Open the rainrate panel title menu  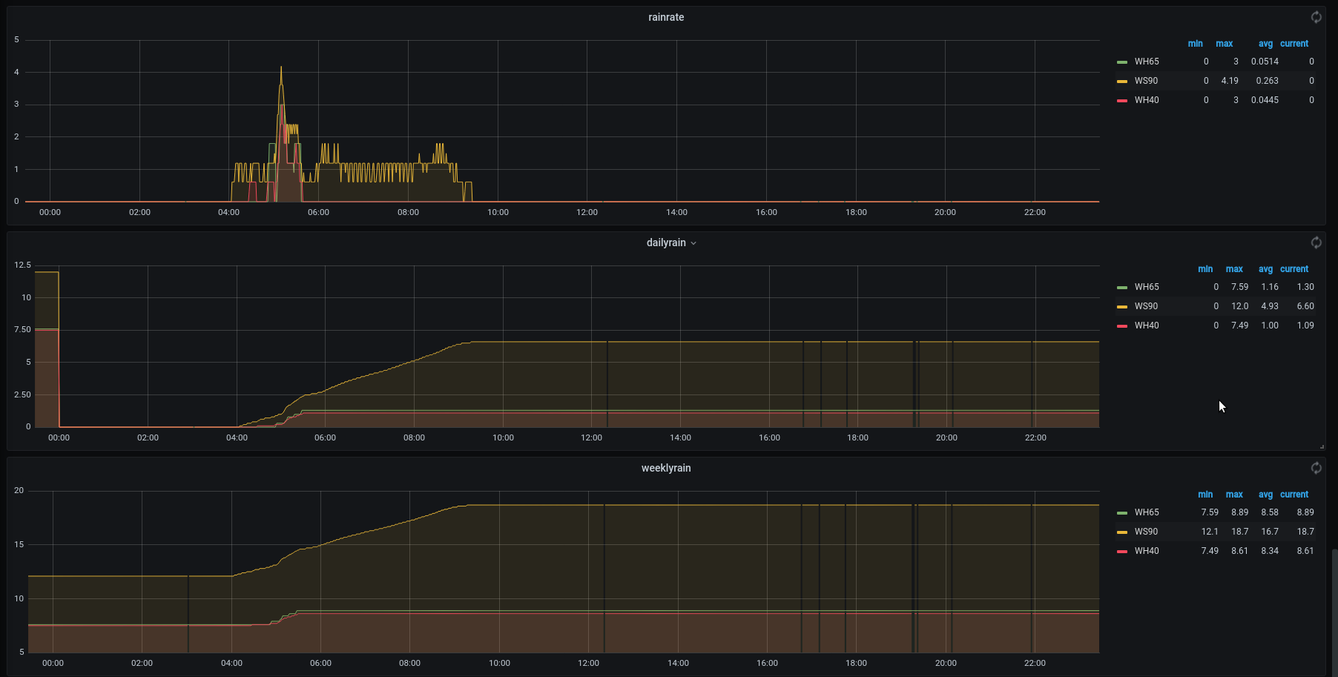(666, 17)
